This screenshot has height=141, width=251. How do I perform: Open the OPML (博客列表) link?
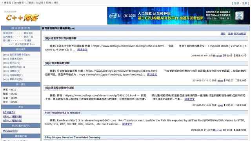click(x=13, y=117)
